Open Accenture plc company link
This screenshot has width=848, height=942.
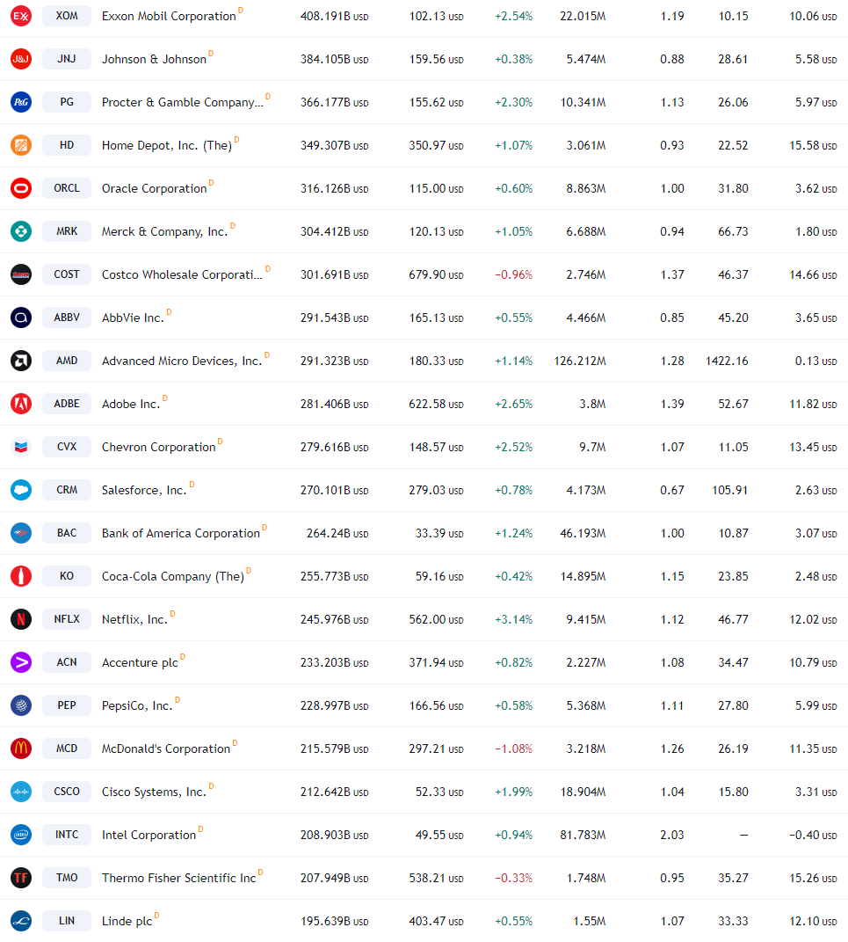pyautogui.click(x=140, y=662)
